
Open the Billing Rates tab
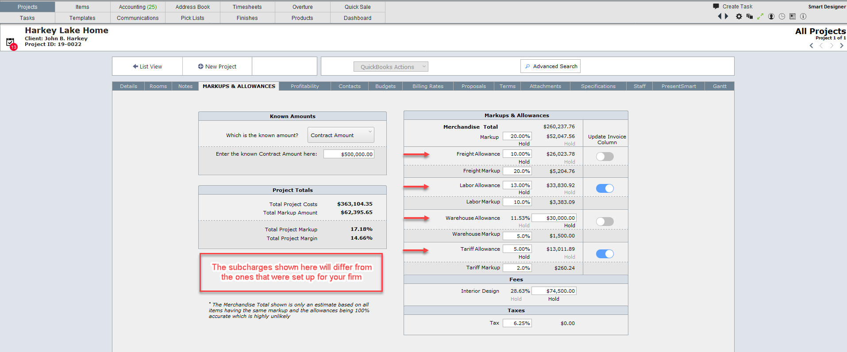[428, 86]
